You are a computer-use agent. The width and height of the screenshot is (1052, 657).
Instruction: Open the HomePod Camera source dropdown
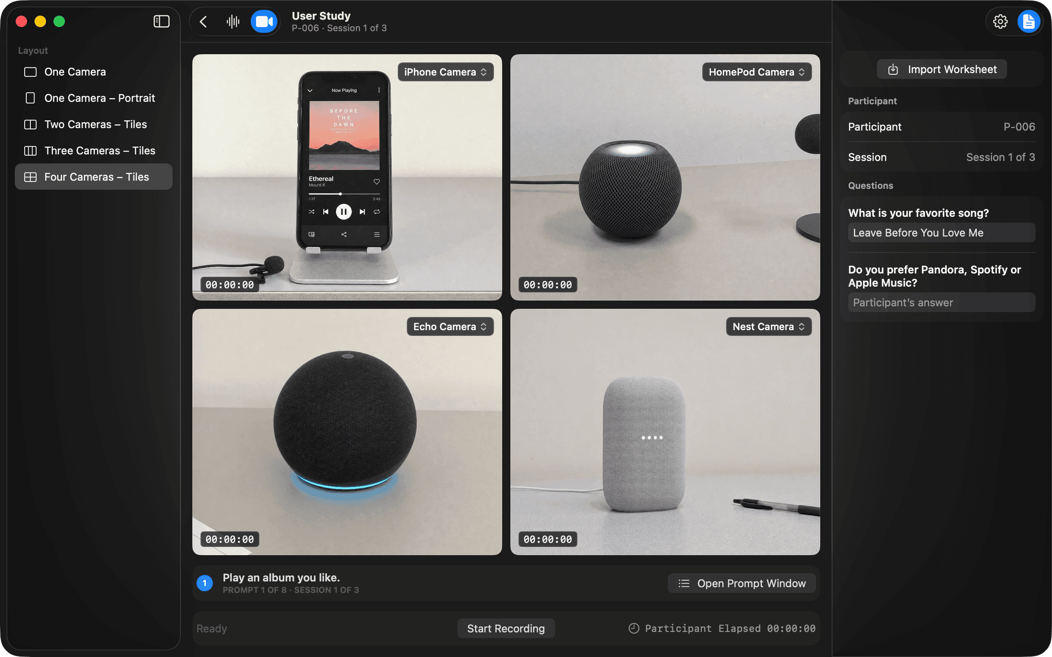757,72
